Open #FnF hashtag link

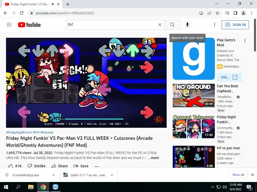[36, 132]
